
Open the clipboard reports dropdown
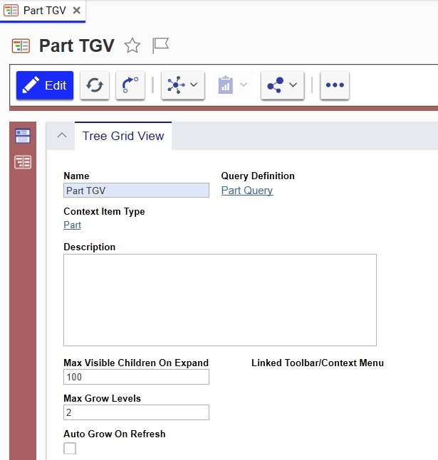pyautogui.click(x=232, y=85)
